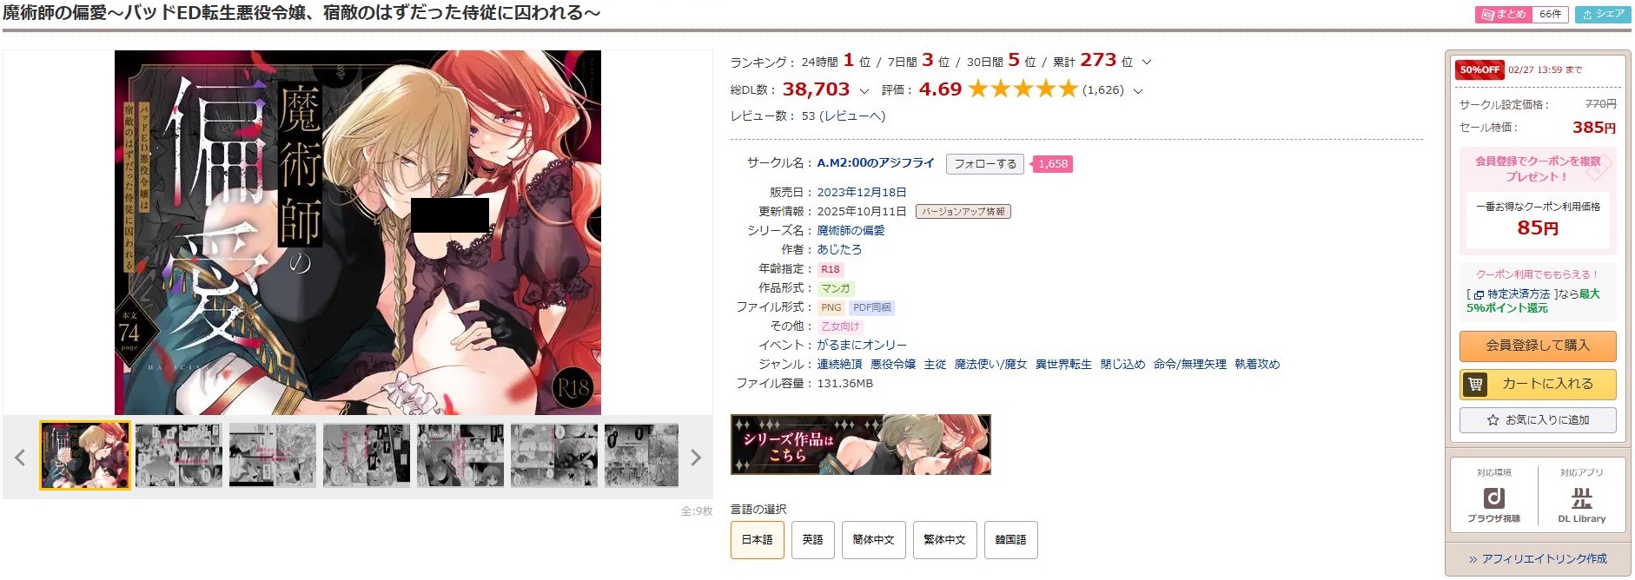Open the 悪役令嬢 genre tag
Screen dimensions: 1635x580
pyautogui.click(x=893, y=365)
